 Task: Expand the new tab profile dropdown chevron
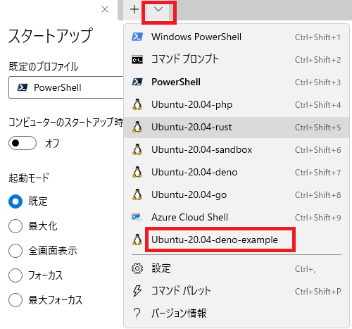[x=158, y=10]
